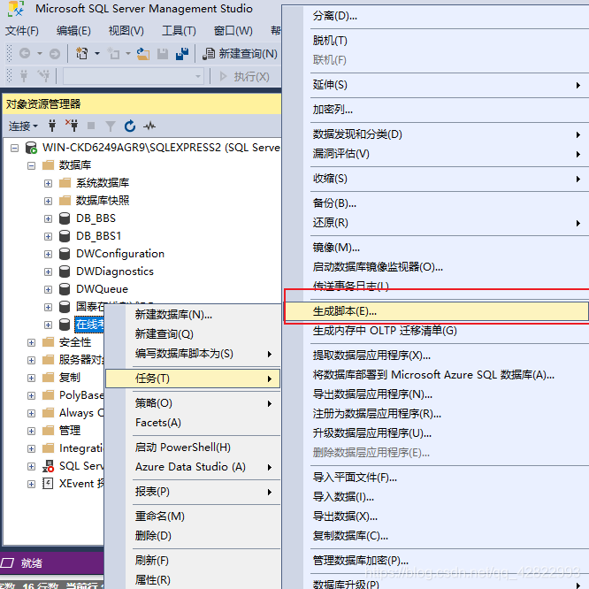This screenshot has height=589, width=589.
Task: Open the 收缩(S) submenu
Action: click(x=436, y=179)
